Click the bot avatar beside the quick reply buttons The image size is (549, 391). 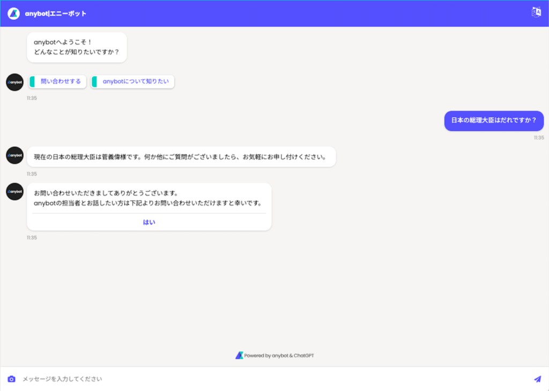pyautogui.click(x=14, y=82)
